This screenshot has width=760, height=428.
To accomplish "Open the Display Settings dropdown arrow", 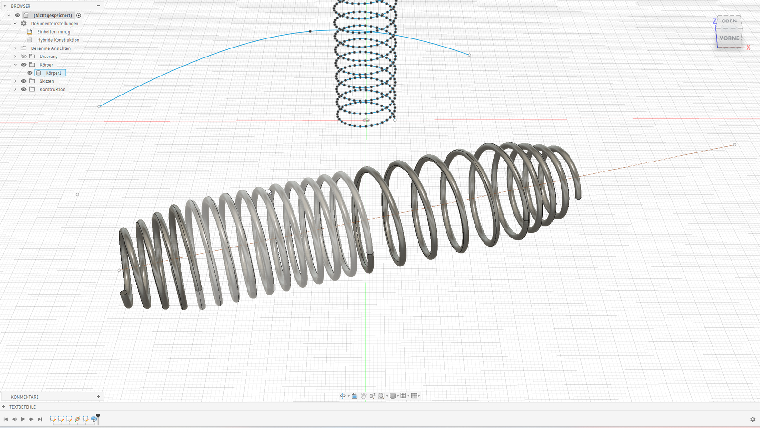I will click(398, 396).
